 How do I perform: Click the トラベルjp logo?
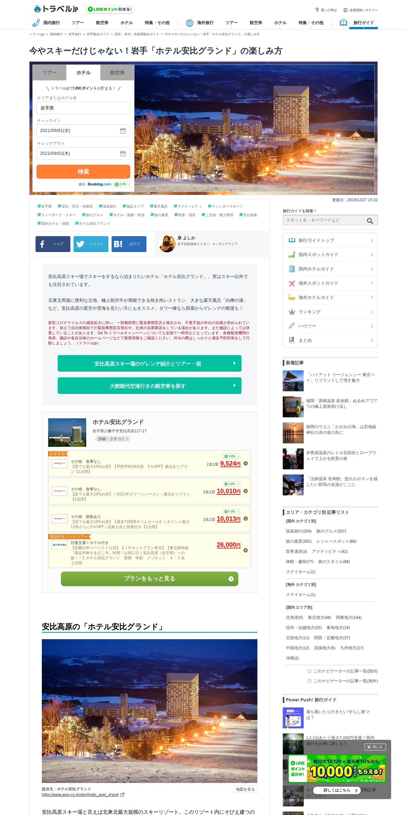pyautogui.click(x=56, y=9)
